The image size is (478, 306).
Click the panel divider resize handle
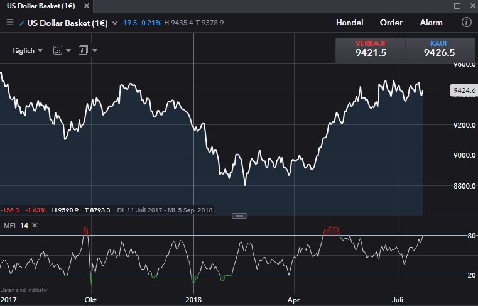(x=239, y=216)
